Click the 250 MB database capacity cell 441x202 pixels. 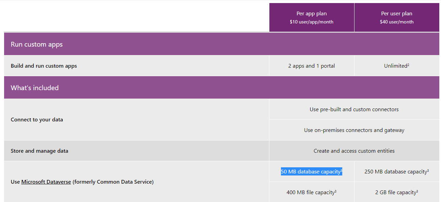click(x=397, y=172)
